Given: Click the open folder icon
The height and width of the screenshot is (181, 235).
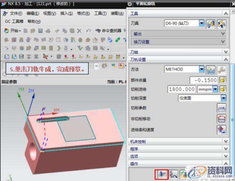Looking at the screenshot, I should 33,31.
